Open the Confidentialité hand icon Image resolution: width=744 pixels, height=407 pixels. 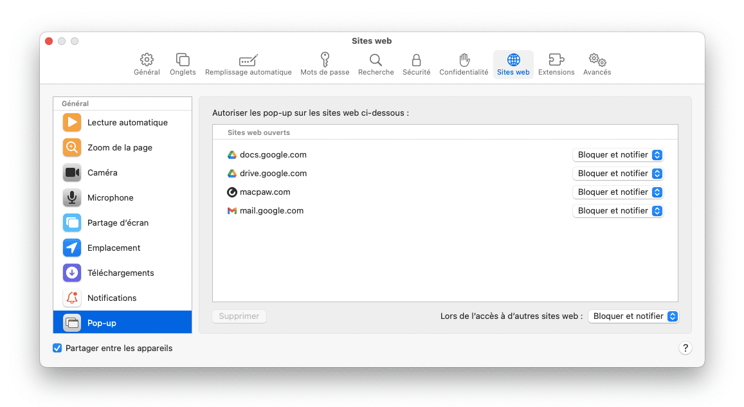pos(464,60)
